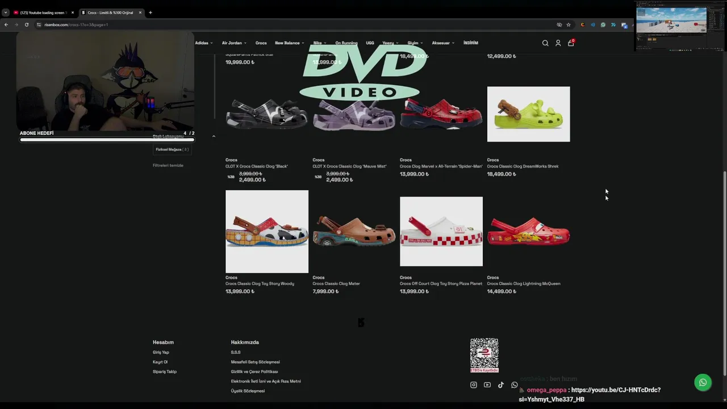Viewport: 727px width, 409px height.
Task: Reload the page with refresh icon
Action: click(27, 24)
